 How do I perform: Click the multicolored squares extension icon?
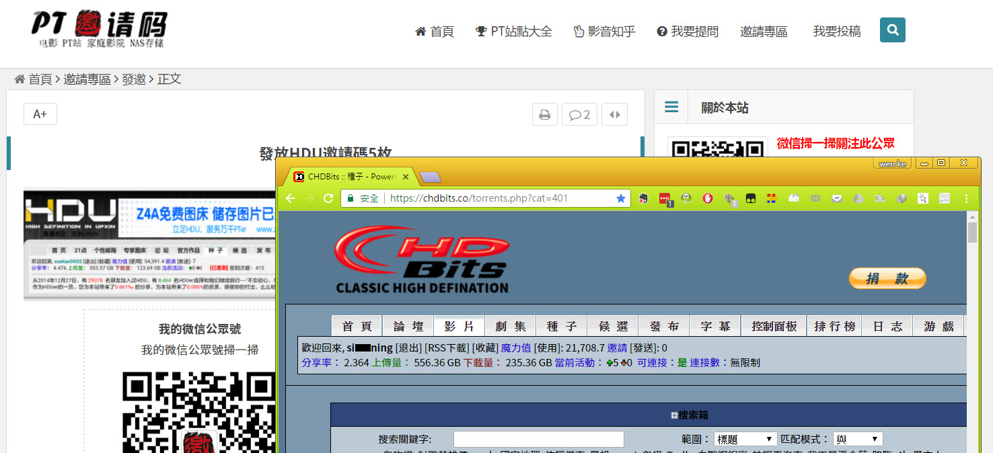(772, 198)
